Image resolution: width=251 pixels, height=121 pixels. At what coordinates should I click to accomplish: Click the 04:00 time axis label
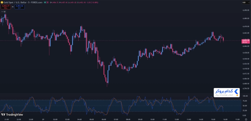(80, 119)
